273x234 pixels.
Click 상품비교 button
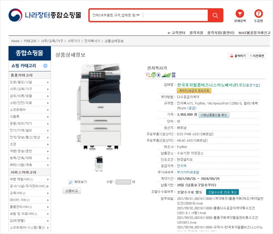(71, 191)
